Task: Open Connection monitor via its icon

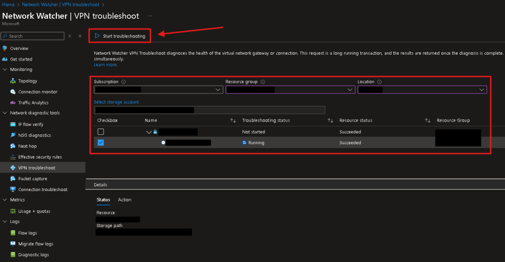Action: [x=13, y=92]
